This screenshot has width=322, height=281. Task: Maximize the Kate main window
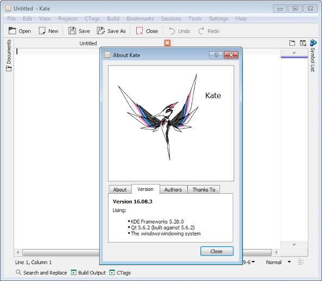[x=295, y=9]
